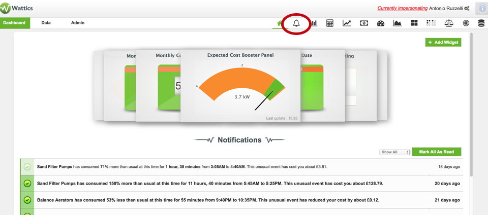Toggle checkmark on 158% Sand Filter Pumps notification
Image resolution: width=488 pixels, height=215 pixels.
pyautogui.click(x=27, y=184)
